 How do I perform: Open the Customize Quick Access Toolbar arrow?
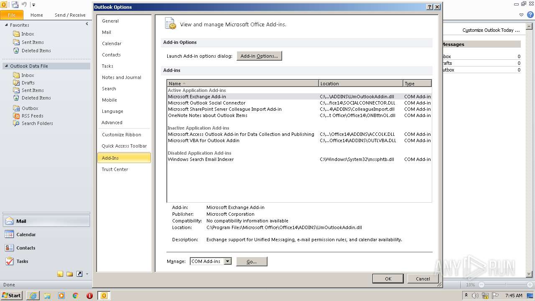coord(34,5)
